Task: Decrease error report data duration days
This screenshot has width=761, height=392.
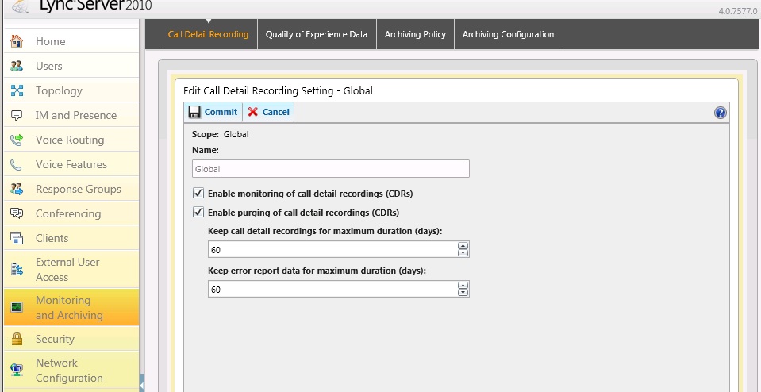Action: [463, 293]
